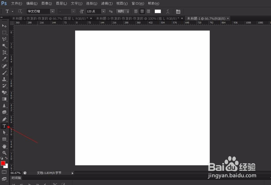The height and width of the screenshot is (185, 271).
Task: Select the Clone Stamp tool
Action: pyautogui.click(x=4, y=79)
